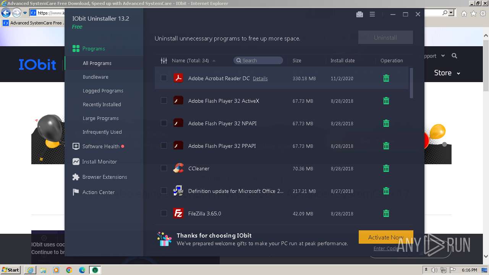Check the CCleaner checkbox
The height and width of the screenshot is (275, 489).
tap(164, 168)
